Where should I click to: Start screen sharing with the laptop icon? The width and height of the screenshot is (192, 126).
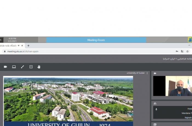[14, 67]
